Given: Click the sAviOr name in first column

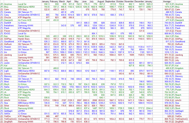Looking at the screenshot, I should coord(8,100).
